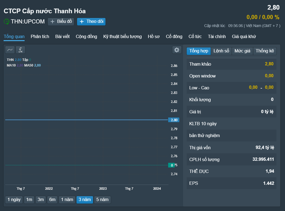Click the THN 2.80 legend entry
Screen dimensions: 285x211
click(14, 60)
